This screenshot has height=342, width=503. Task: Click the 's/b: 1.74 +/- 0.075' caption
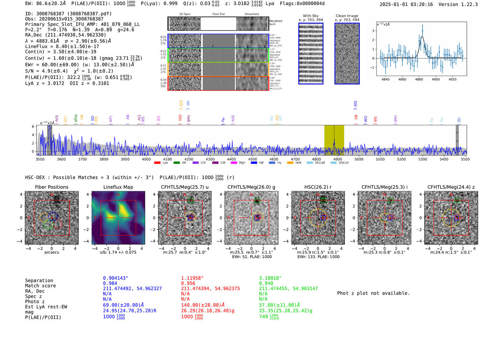click(118, 252)
